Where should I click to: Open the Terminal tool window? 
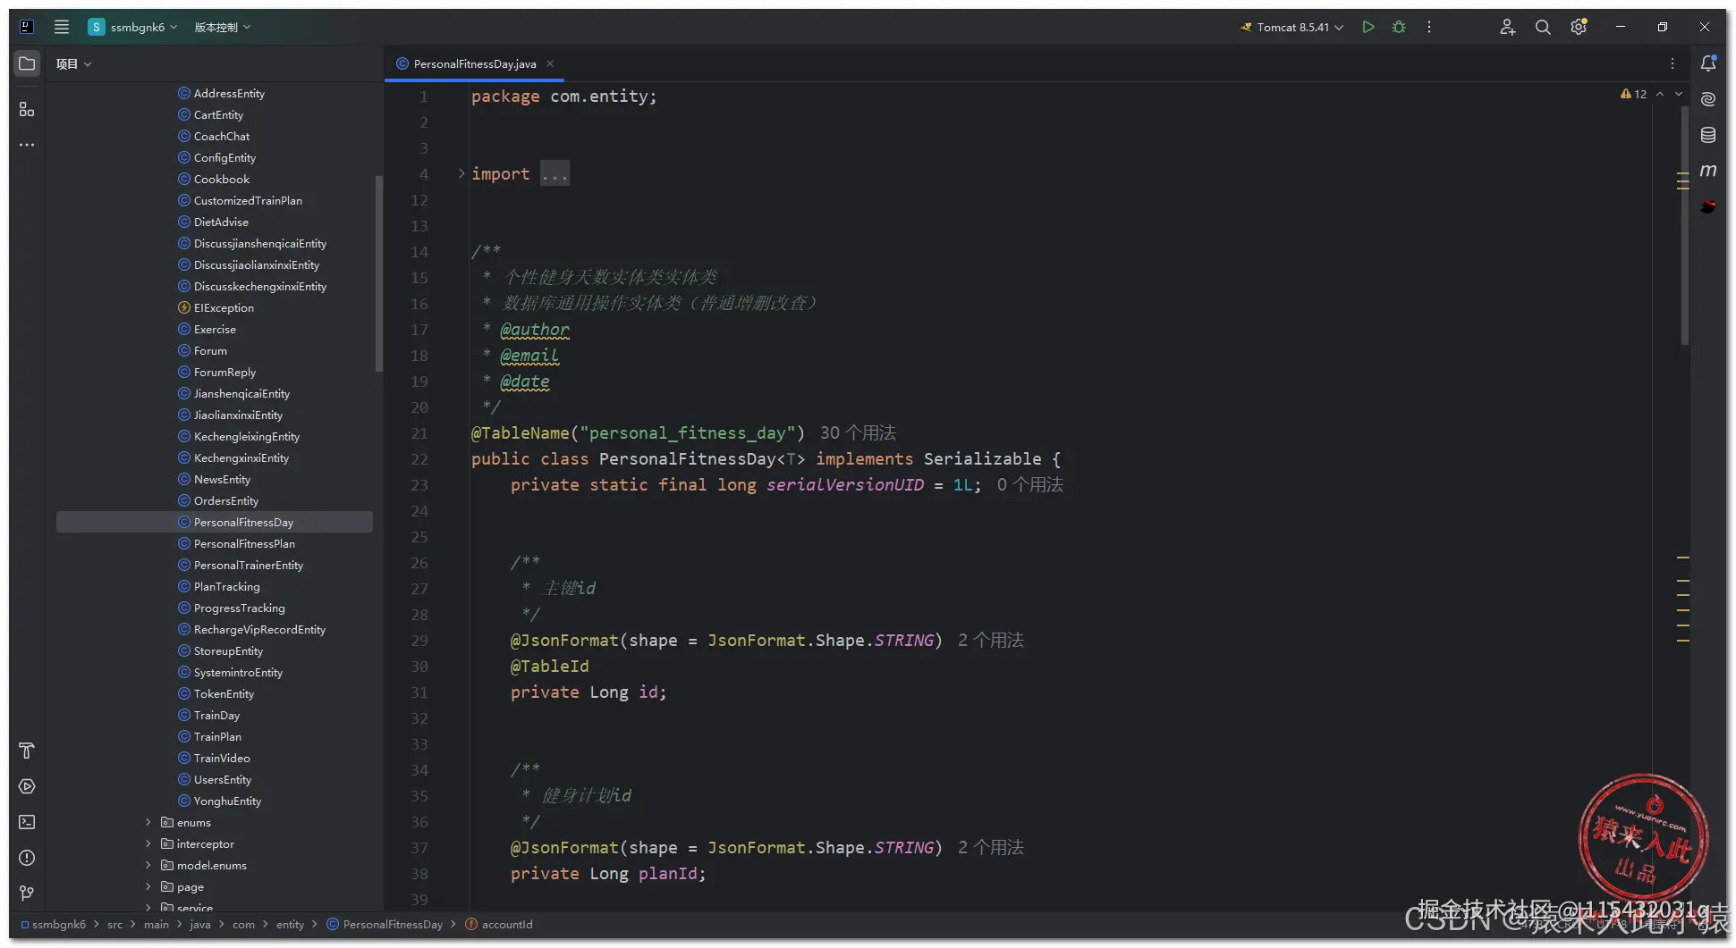[x=27, y=822]
